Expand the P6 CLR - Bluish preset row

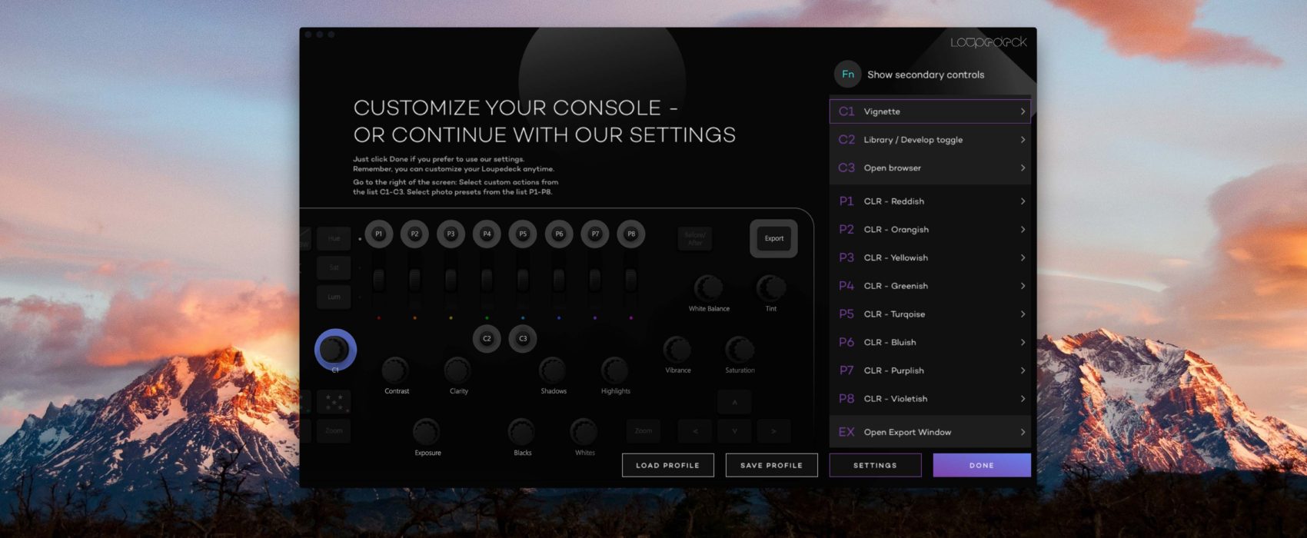coord(930,342)
